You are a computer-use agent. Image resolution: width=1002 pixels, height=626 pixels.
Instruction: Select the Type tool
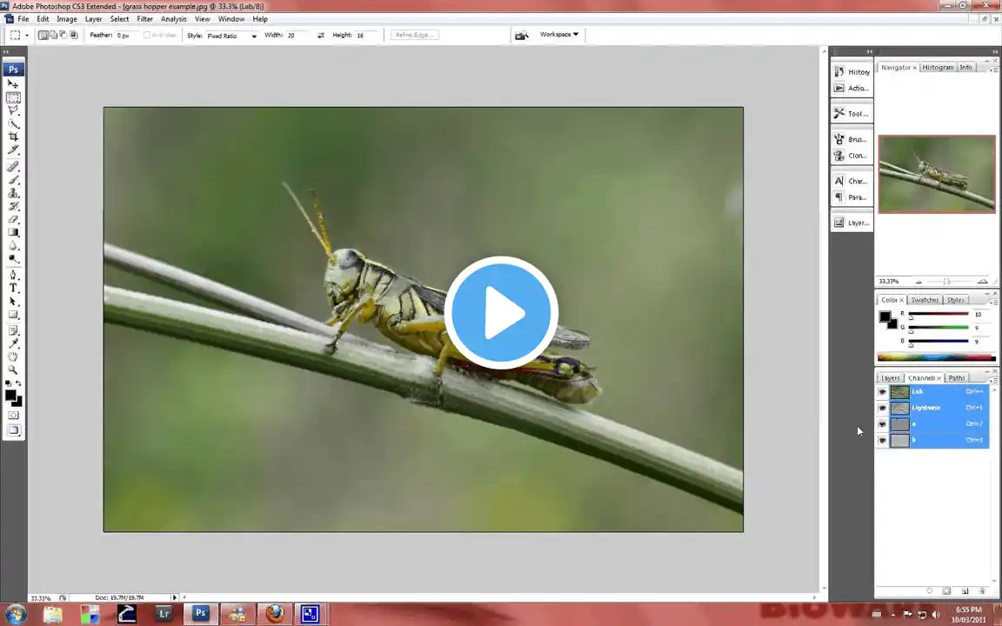click(x=13, y=288)
